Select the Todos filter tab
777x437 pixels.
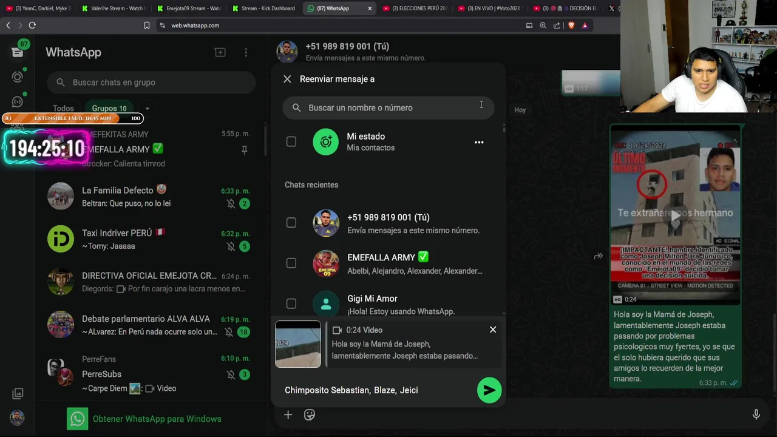(x=63, y=109)
